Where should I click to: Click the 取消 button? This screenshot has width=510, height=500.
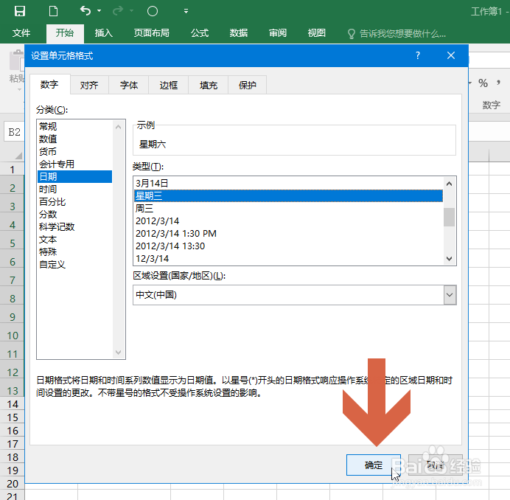click(x=435, y=465)
